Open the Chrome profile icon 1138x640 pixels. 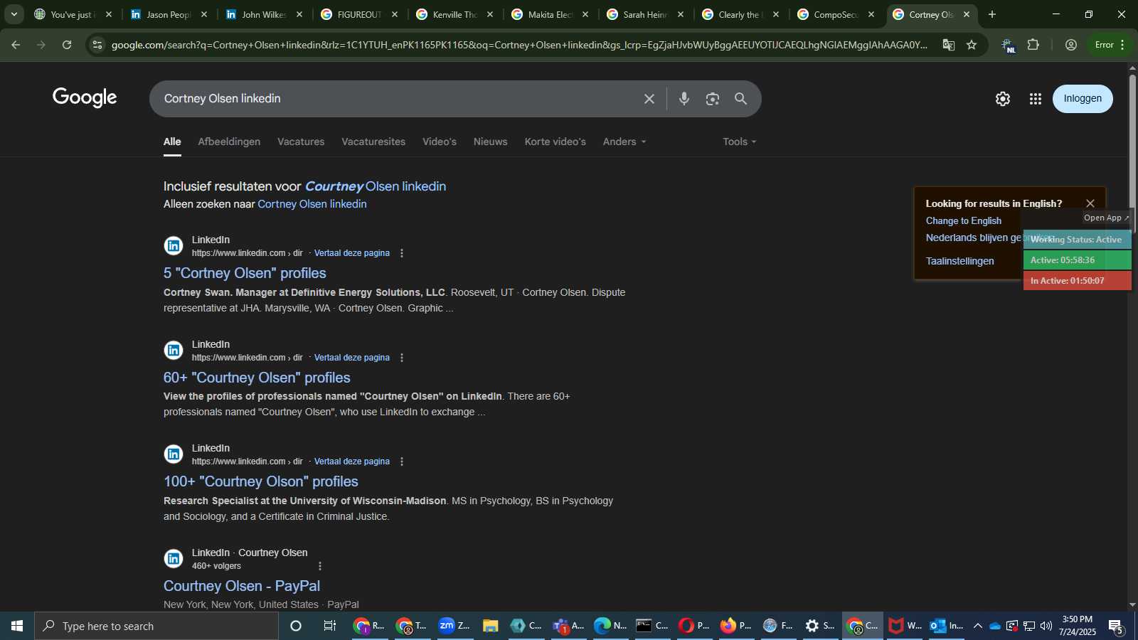[1071, 45]
